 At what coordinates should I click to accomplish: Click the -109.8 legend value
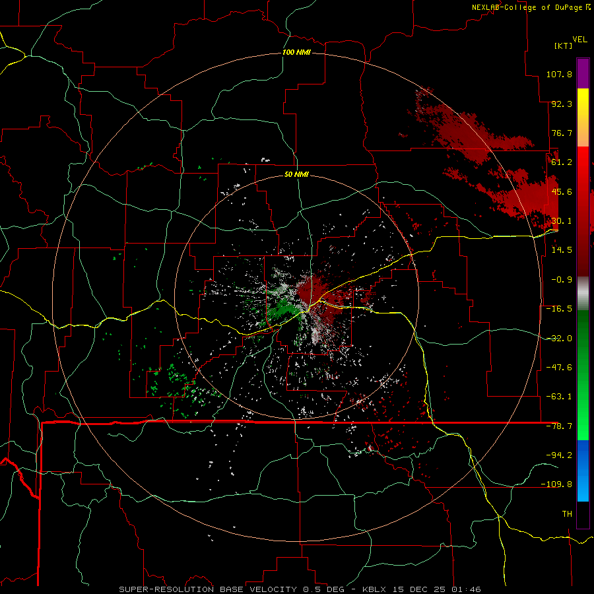pyautogui.click(x=556, y=484)
